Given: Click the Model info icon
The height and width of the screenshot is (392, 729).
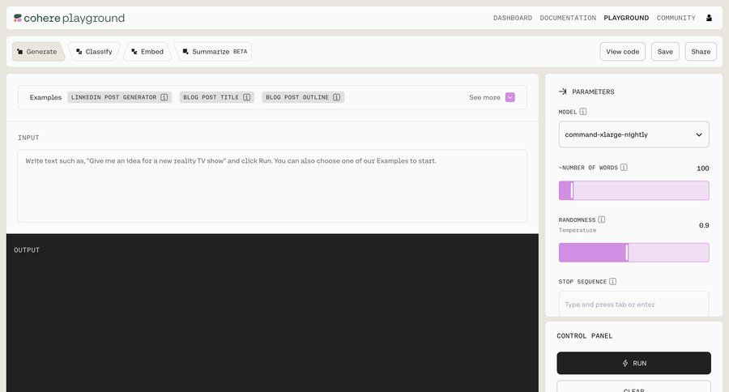Looking at the screenshot, I should 583,112.
